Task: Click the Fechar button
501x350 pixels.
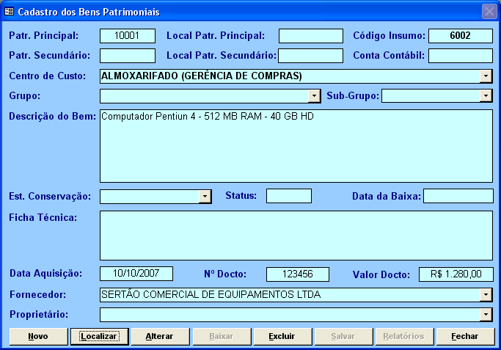Action: [x=464, y=336]
